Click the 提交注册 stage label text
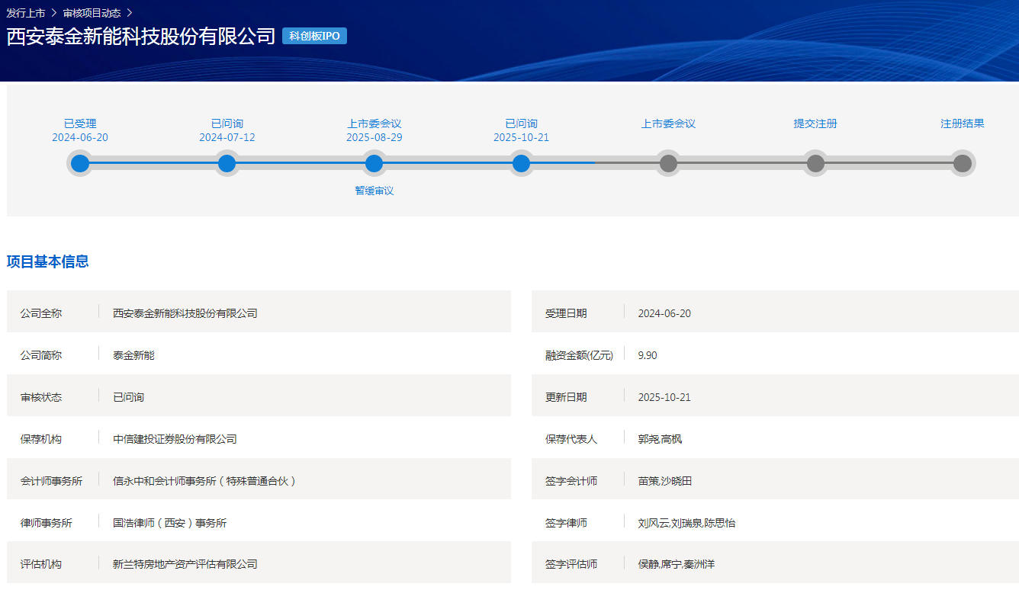This screenshot has width=1019, height=590. click(815, 123)
